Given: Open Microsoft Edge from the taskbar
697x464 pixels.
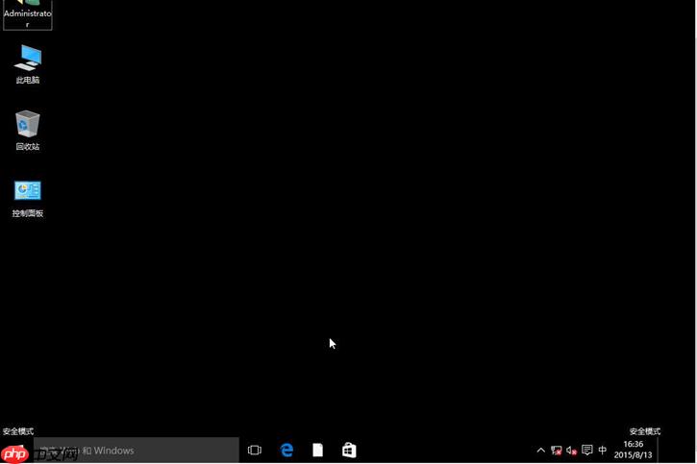Looking at the screenshot, I should [x=286, y=450].
